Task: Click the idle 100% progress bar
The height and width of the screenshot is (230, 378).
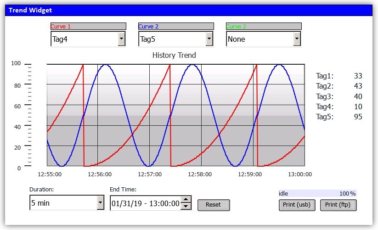Action: pos(317,194)
